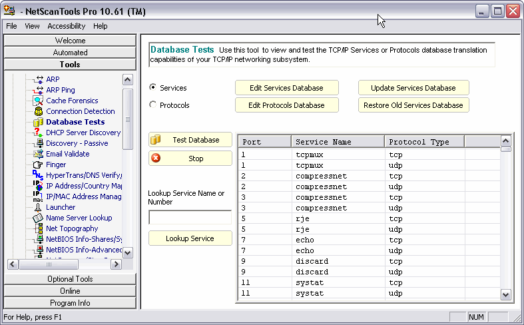
Task: Click Update Services Database button
Action: 413,88
